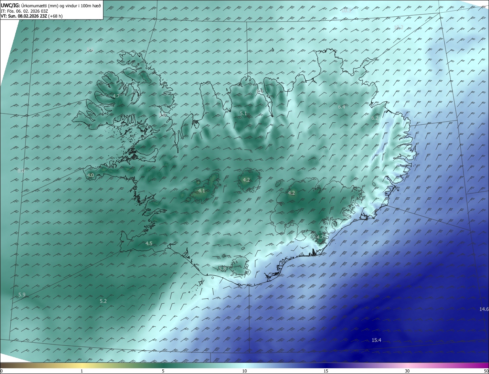Click the "5.9" value on the map
The height and width of the screenshot is (374, 489).
22,294
